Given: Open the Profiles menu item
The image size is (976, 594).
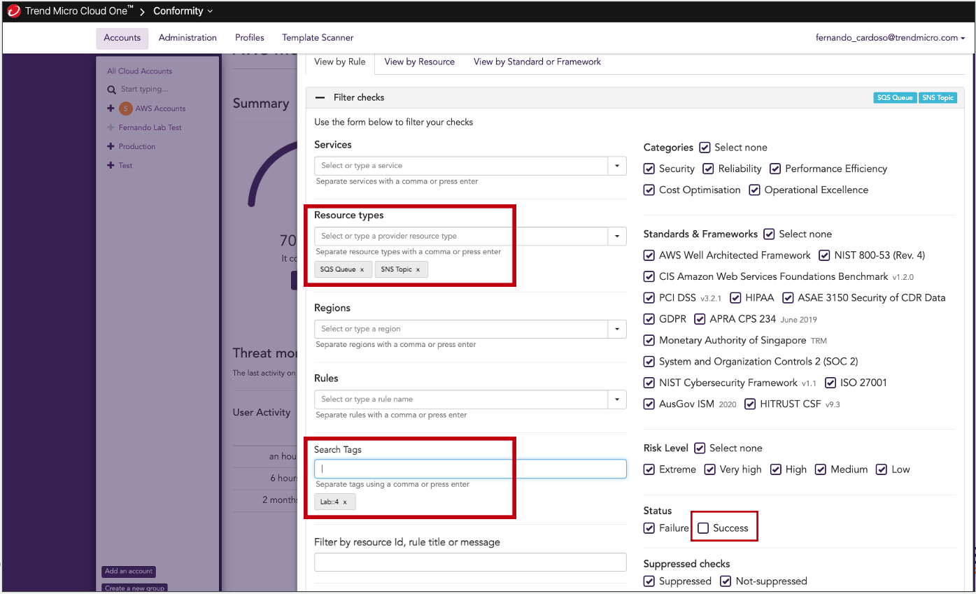Looking at the screenshot, I should tap(250, 38).
